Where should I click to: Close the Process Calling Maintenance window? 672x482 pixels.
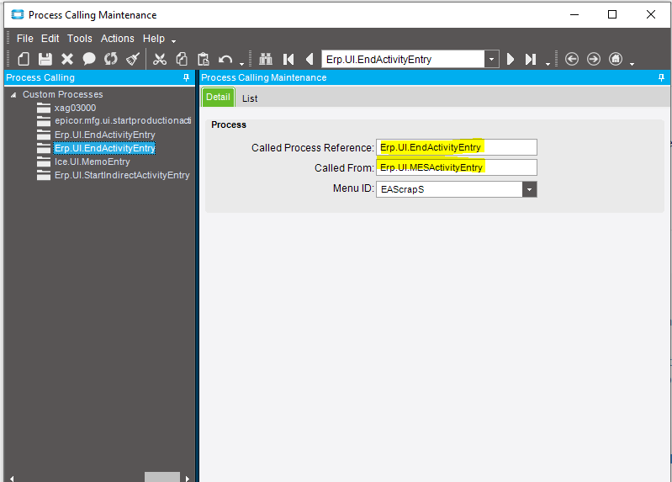[651, 14]
